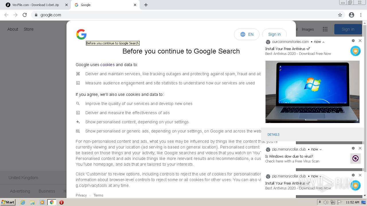367x206 pixels.
Task: Open a new browser tab
Action: [x=146, y=5]
